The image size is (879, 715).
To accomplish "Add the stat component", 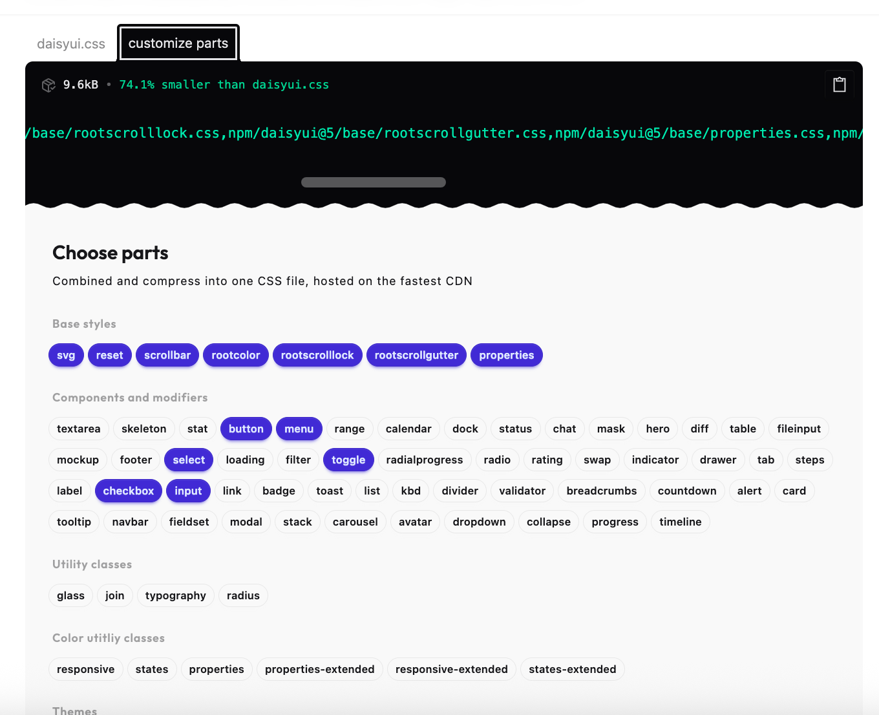I will point(198,429).
